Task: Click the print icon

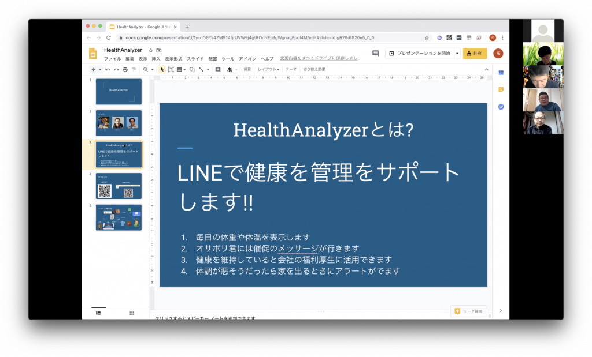Action: point(125,70)
